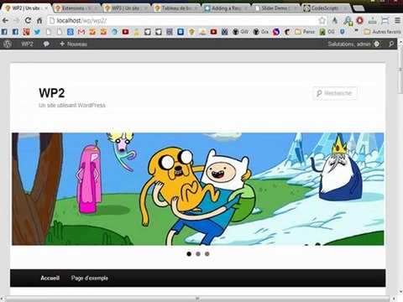Open the Accueil menu link
Viewport: 403px width, 302px height.
click(x=50, y=278)
